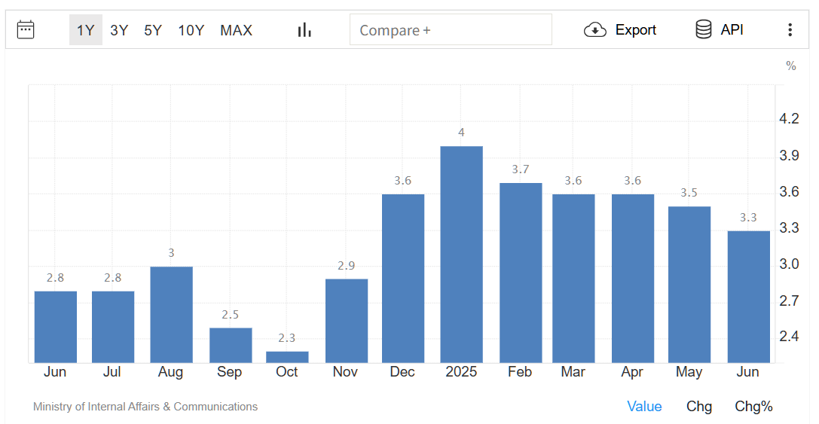Click the Oct x-axis label
The width and height of the screenshot is (819, 424).
tap(287, 372)
